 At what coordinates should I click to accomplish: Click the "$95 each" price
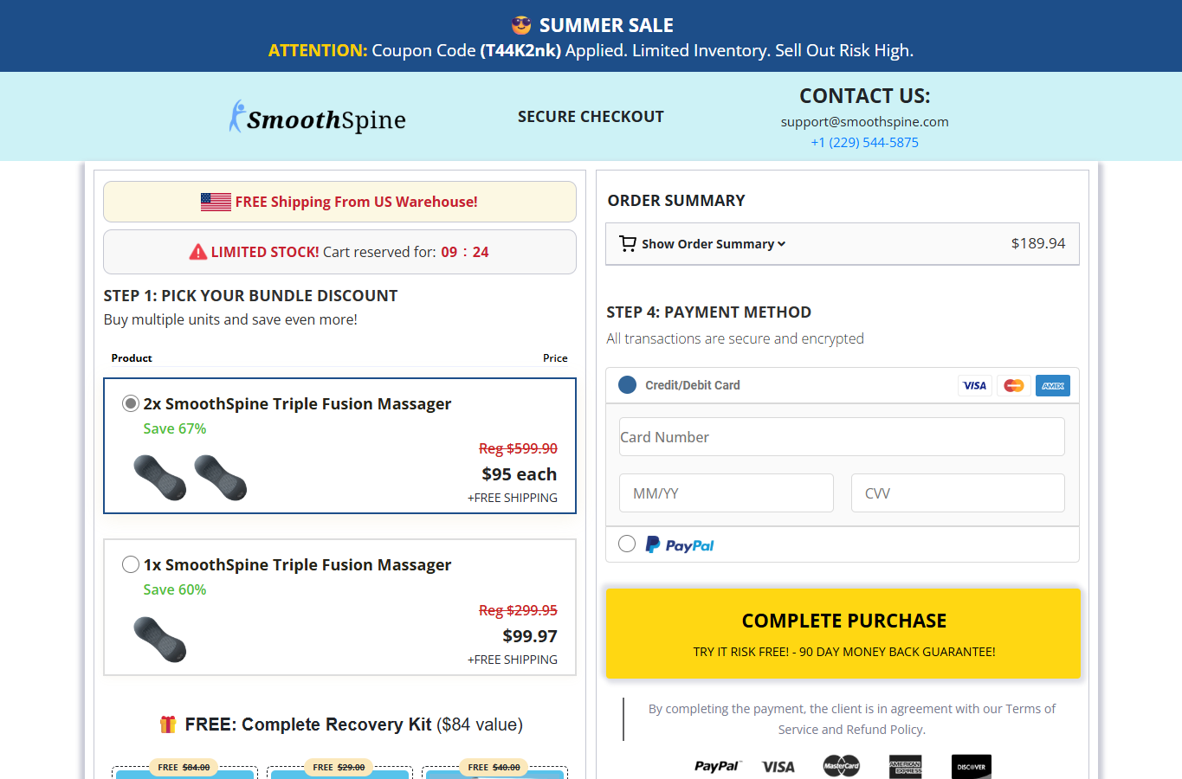[520, 474]
